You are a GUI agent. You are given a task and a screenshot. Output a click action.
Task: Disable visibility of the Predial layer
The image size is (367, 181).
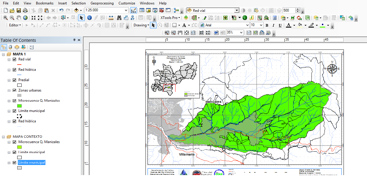(x=14, y=80)
